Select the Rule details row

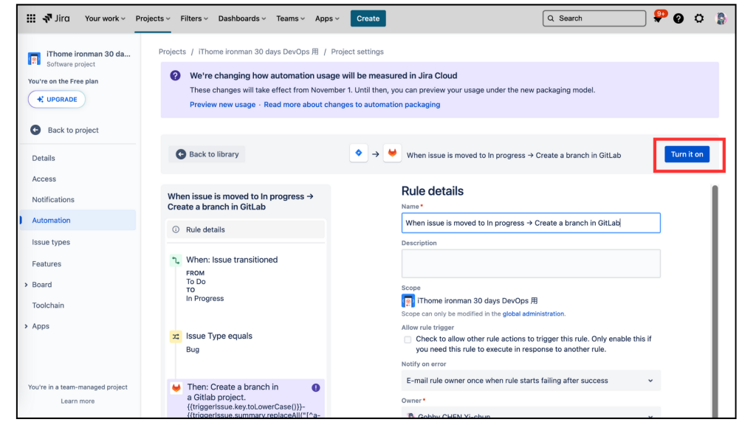point(246,229)
